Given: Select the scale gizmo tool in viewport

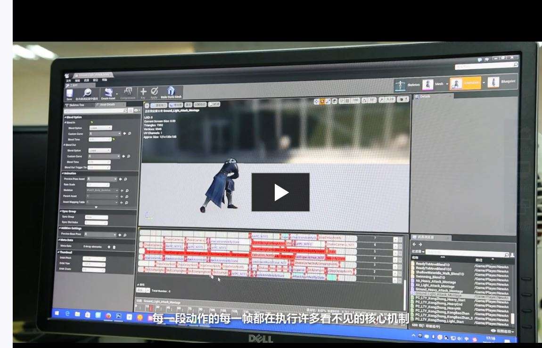Looking at the screenshot, I should click(328, 102).
